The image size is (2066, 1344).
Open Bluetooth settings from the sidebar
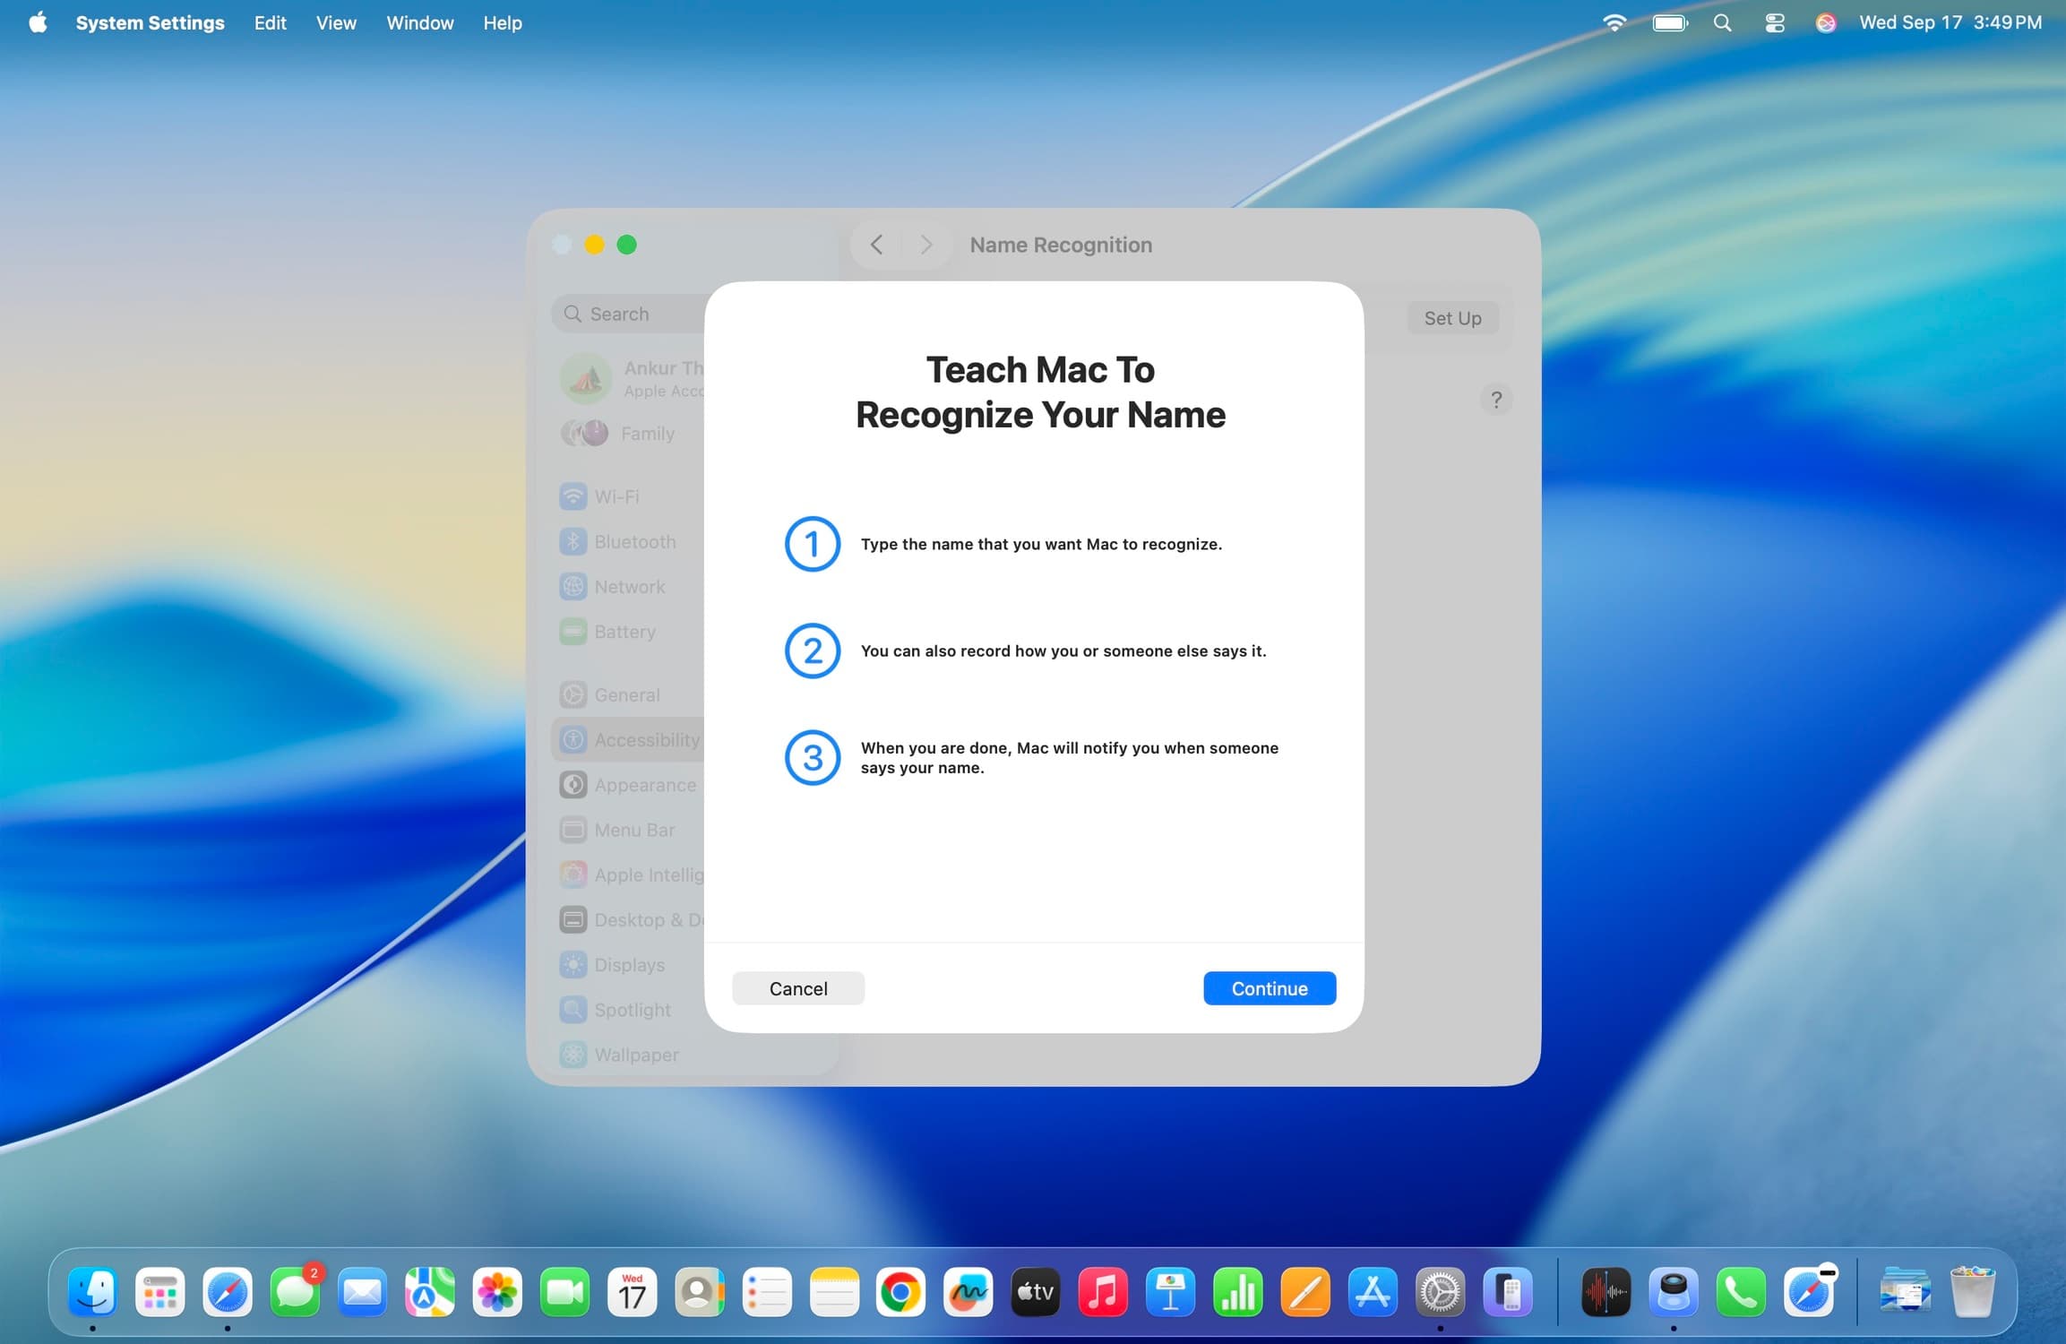click(635, 541)
